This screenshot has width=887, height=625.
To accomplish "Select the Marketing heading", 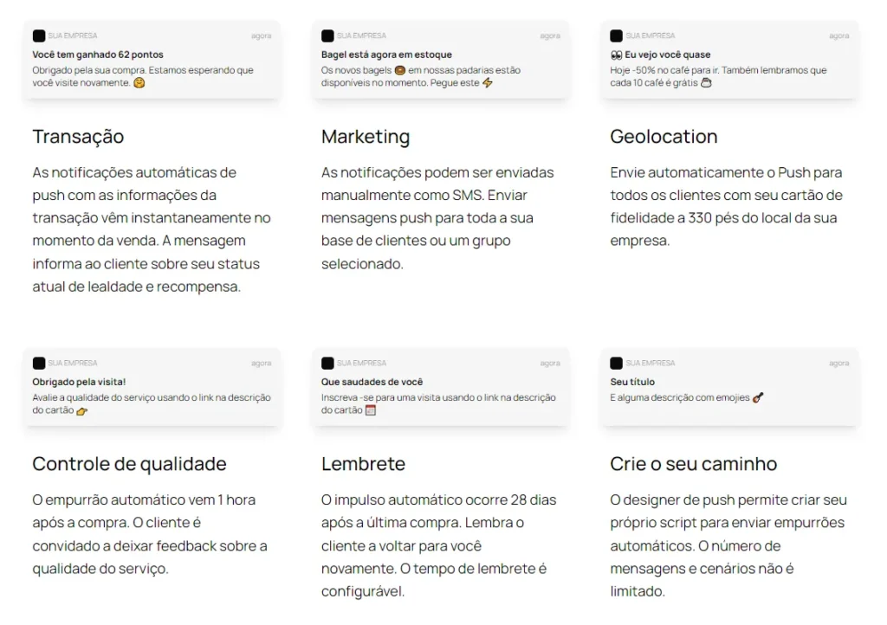I will point(366,137).
